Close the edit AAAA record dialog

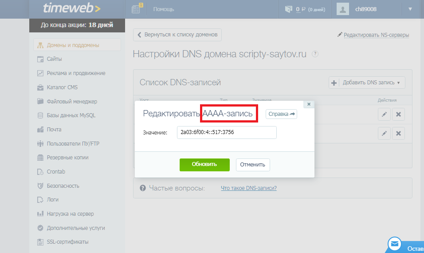(309, 104)
